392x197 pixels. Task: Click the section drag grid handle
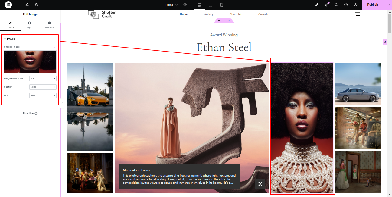click(x=224, y=20)
